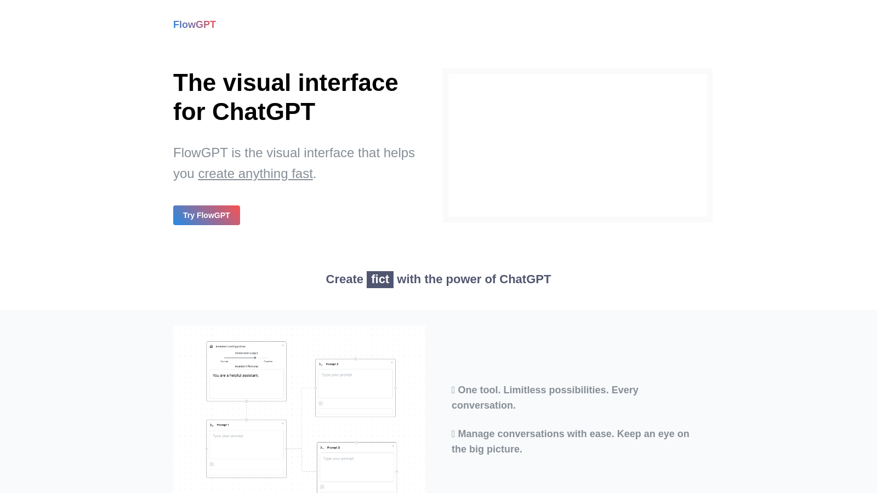The width and height of the screenshot is (877, 493).
Task: Click the Assistant Persona text box
Action: click(246, 384)
